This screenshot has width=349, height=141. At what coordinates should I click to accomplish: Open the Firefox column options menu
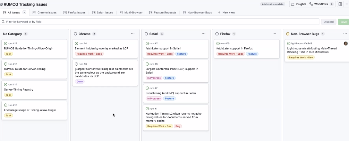coord(274,34)
